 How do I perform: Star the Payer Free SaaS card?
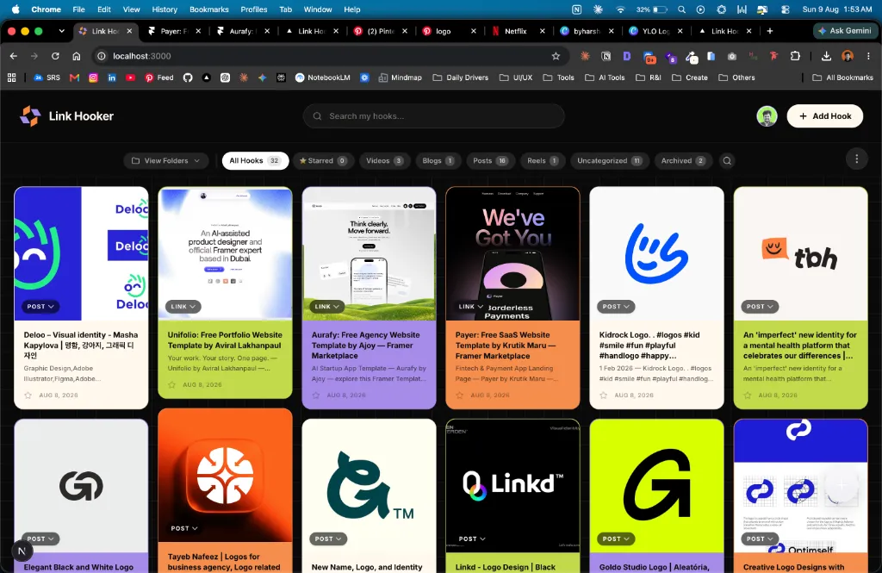[460, 395]
